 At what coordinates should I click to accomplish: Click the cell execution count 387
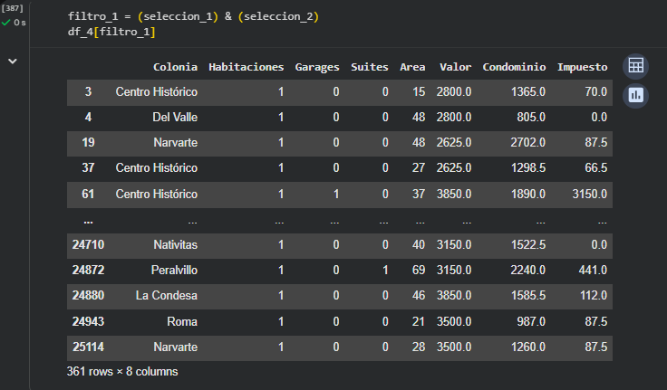pyautogui.click(x=11, y=8)
